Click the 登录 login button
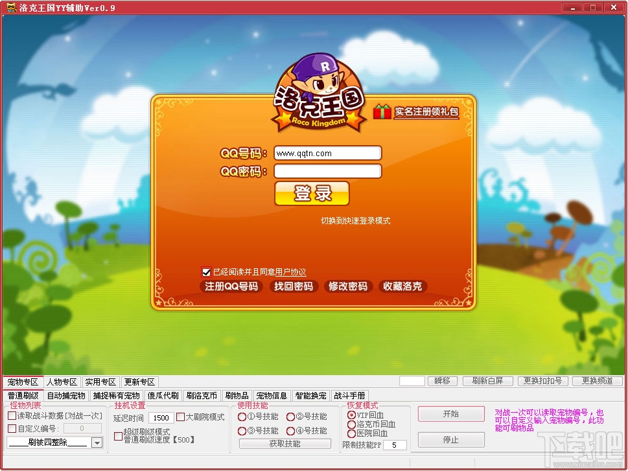 click(312, 194)
